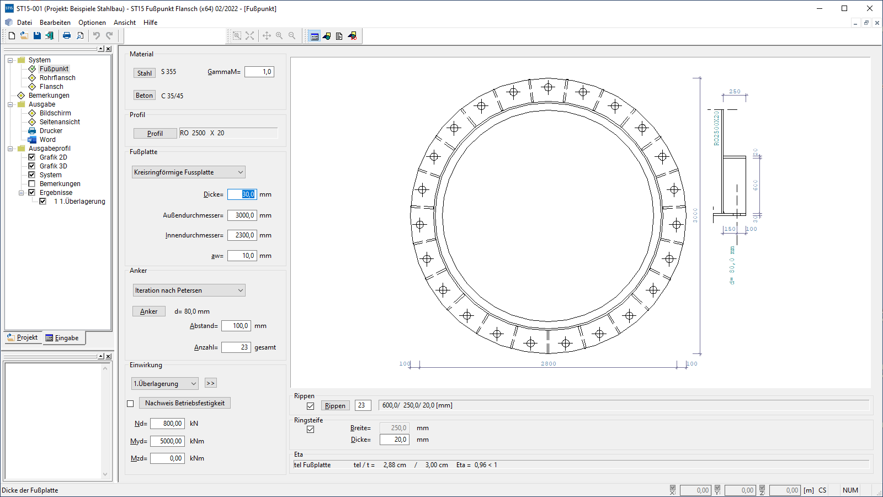Open Seitenansicht in the tree
Screen dimensions: 883x497
[x=60, y=122]
